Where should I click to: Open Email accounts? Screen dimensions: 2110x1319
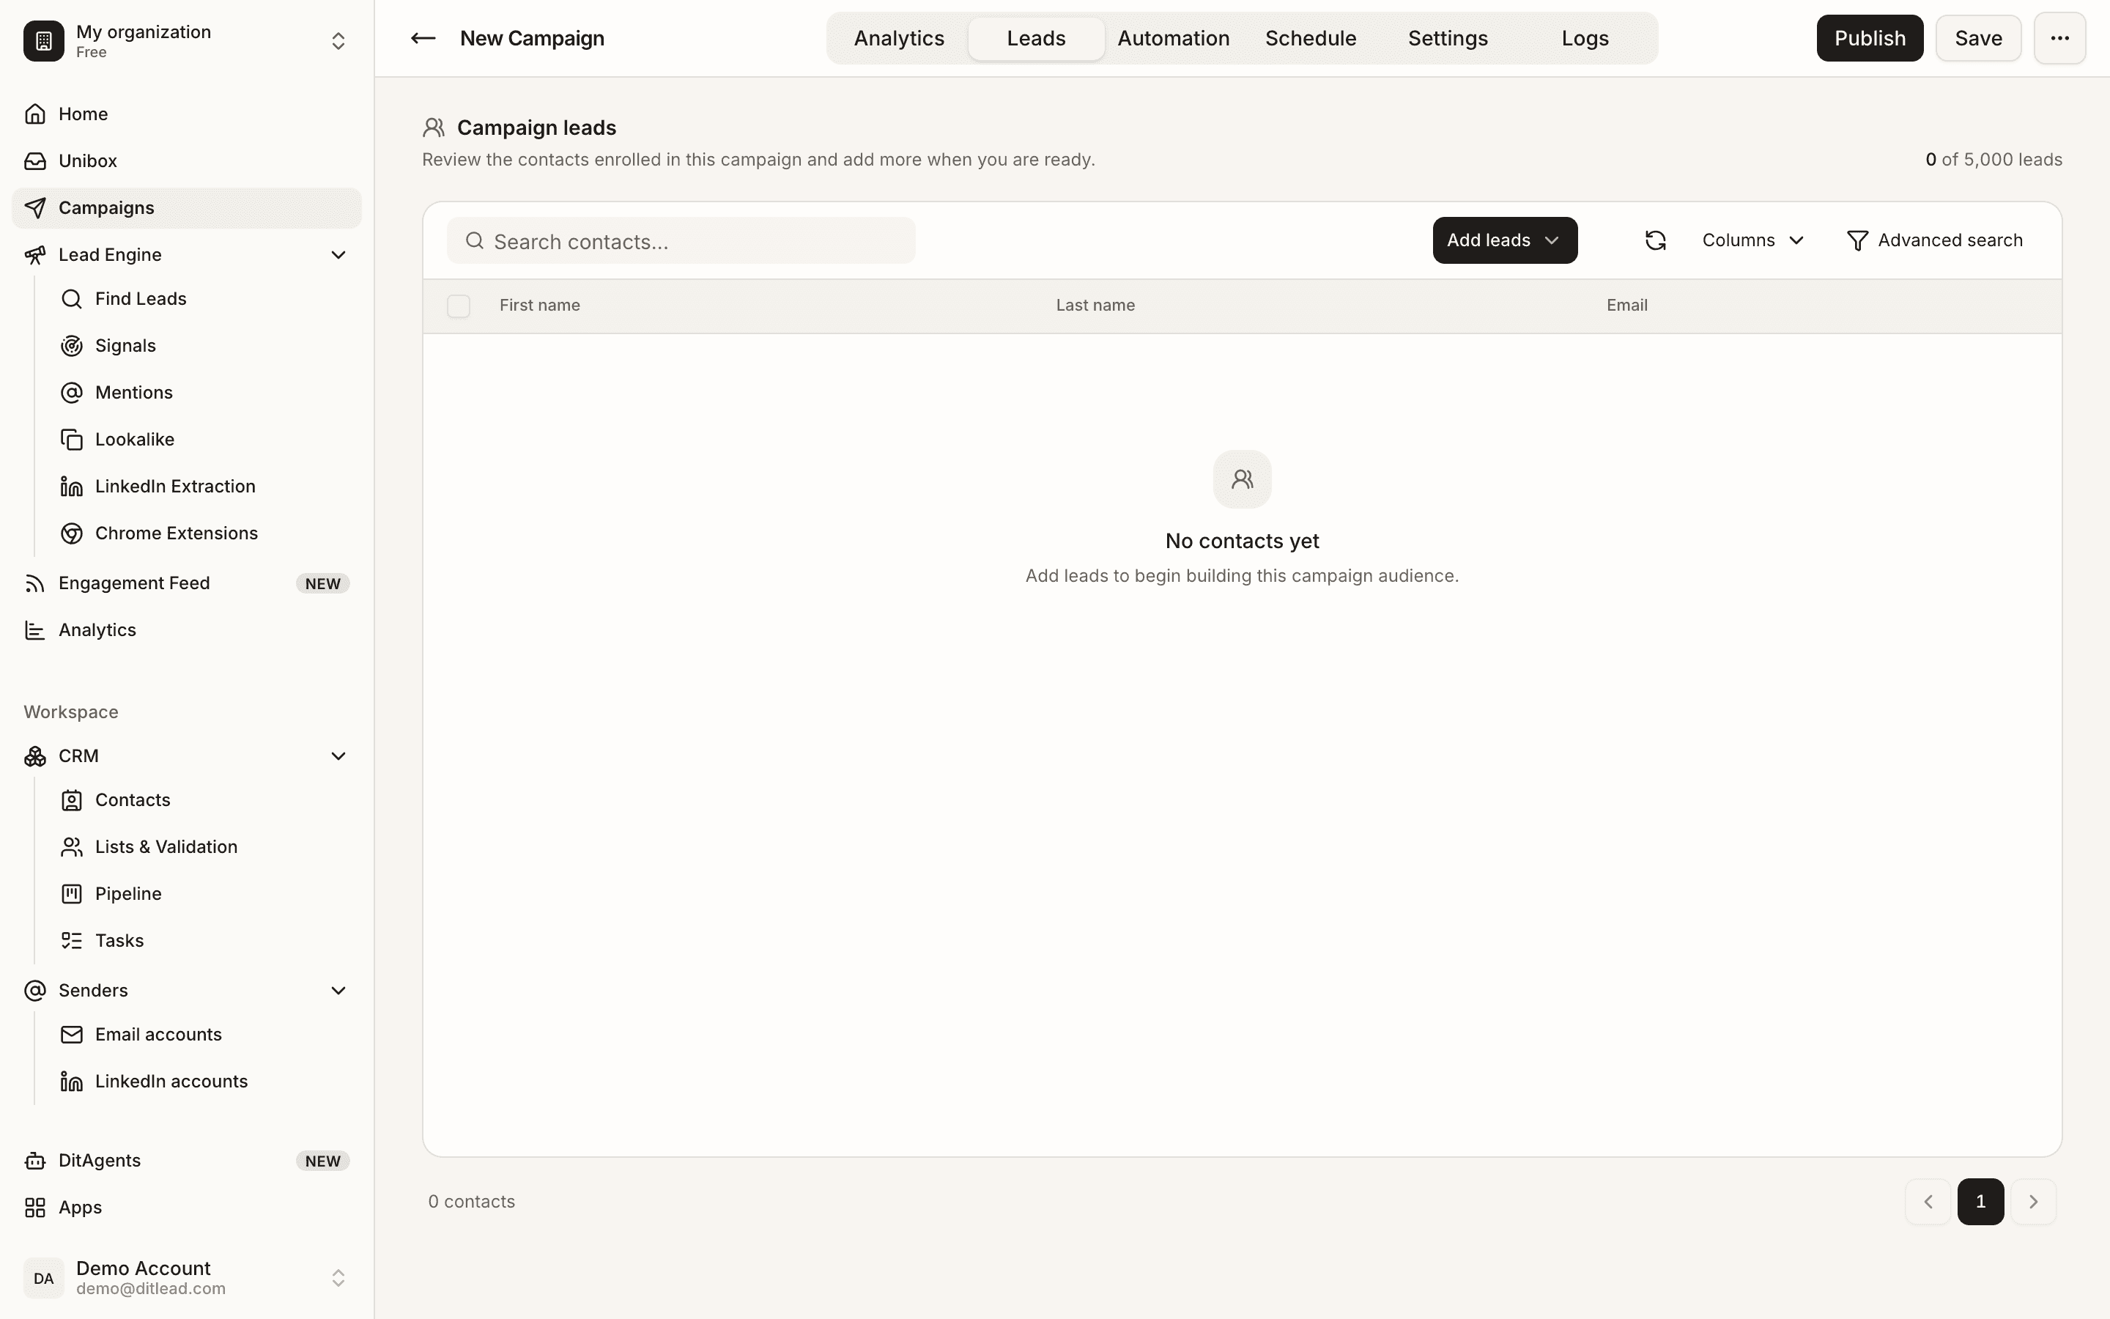[x=204, y=1035]
